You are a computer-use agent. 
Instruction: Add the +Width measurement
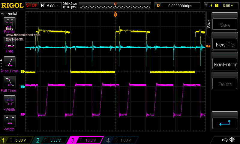point(10,101)
